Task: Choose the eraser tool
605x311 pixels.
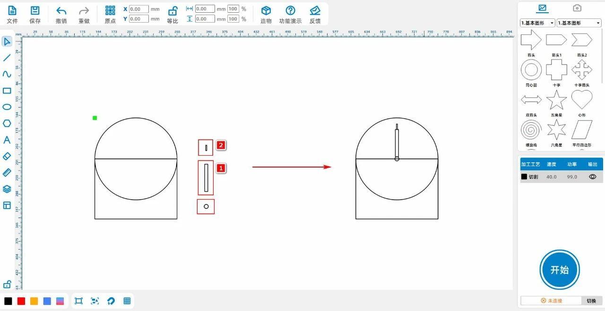Action: click(7, 156)
